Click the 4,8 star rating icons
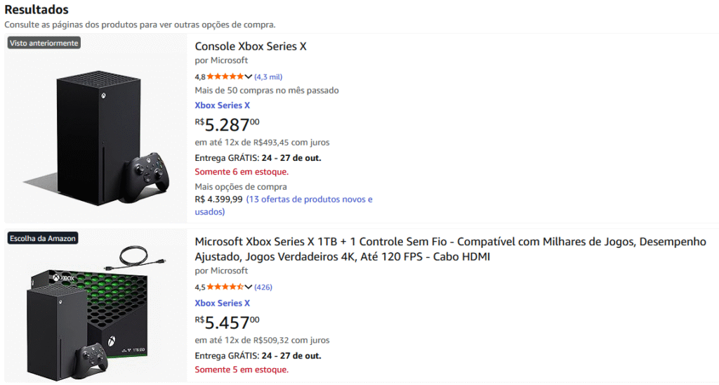 click(225, 77)
